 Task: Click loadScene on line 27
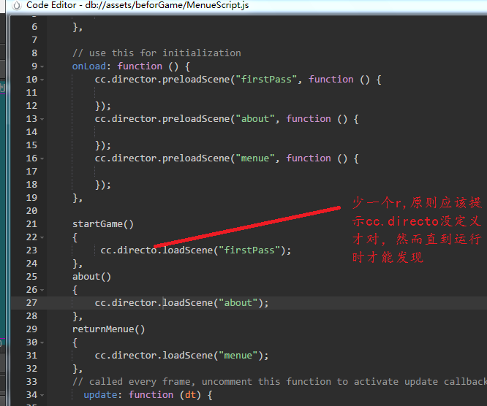(x=188, y=303)
